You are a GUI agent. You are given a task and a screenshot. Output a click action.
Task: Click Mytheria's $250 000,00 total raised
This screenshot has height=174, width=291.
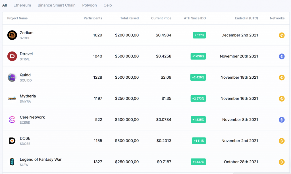(x=127, y=98)
